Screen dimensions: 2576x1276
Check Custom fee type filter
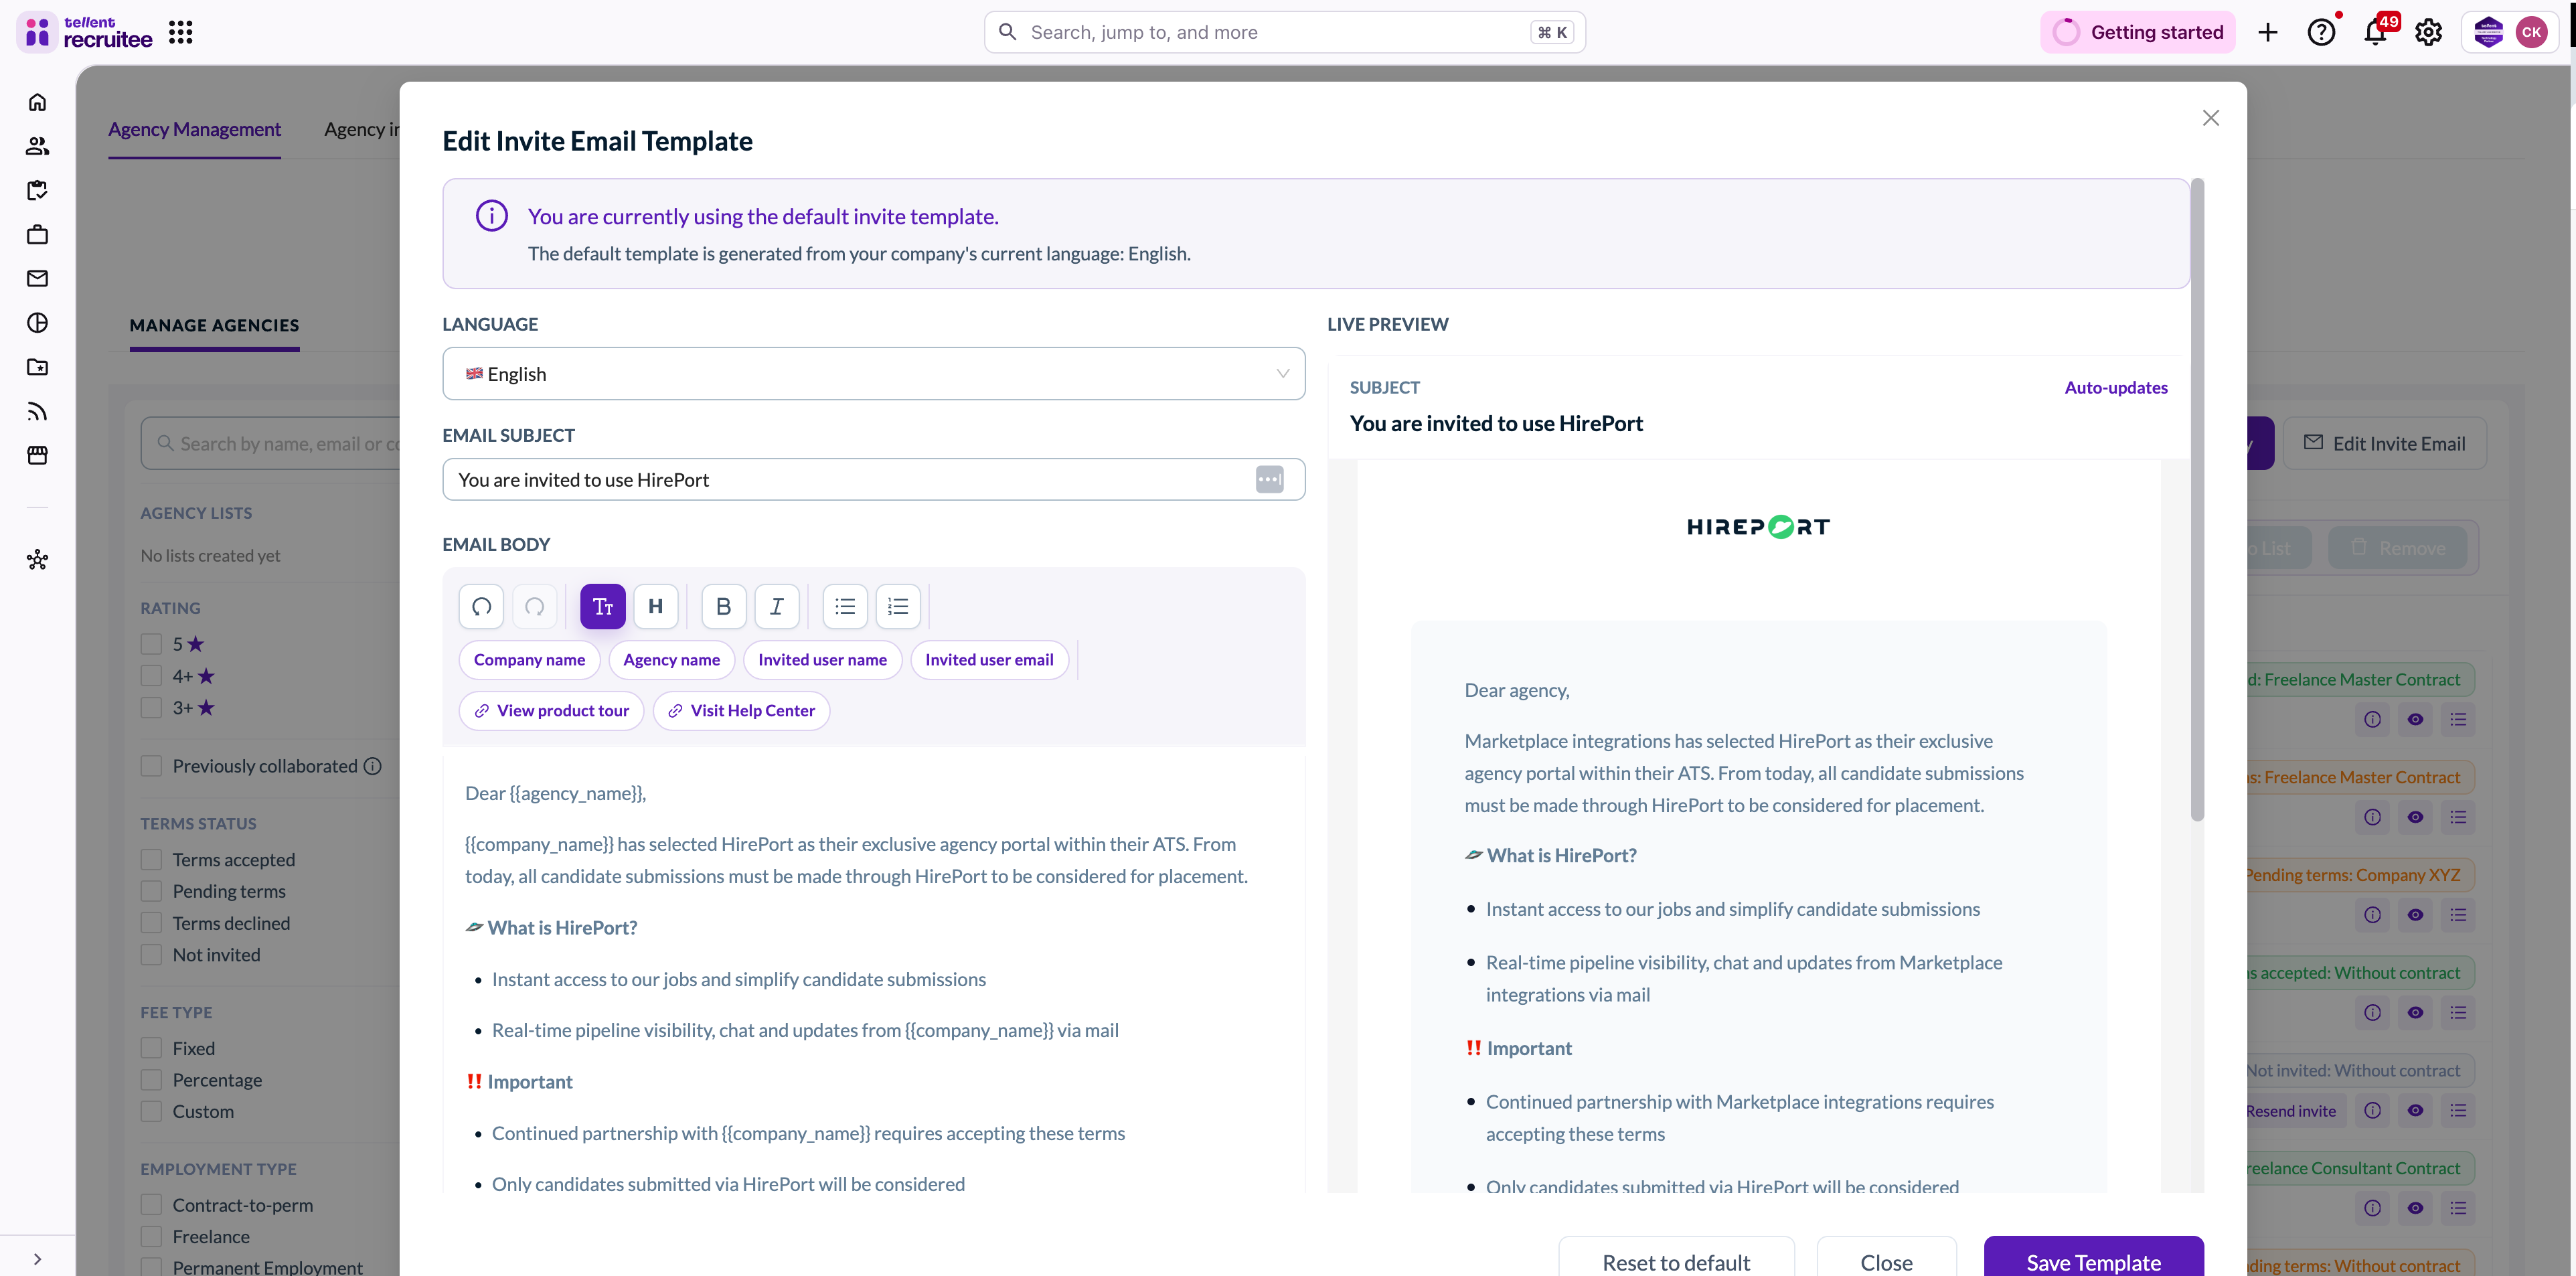click(151, 1112)
